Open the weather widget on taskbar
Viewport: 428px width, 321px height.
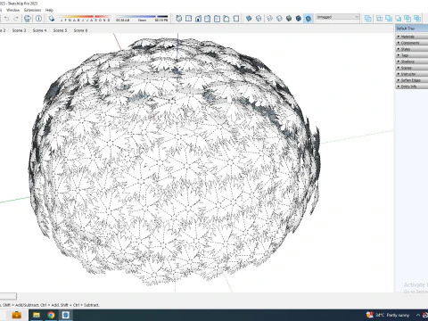(388, 315)
